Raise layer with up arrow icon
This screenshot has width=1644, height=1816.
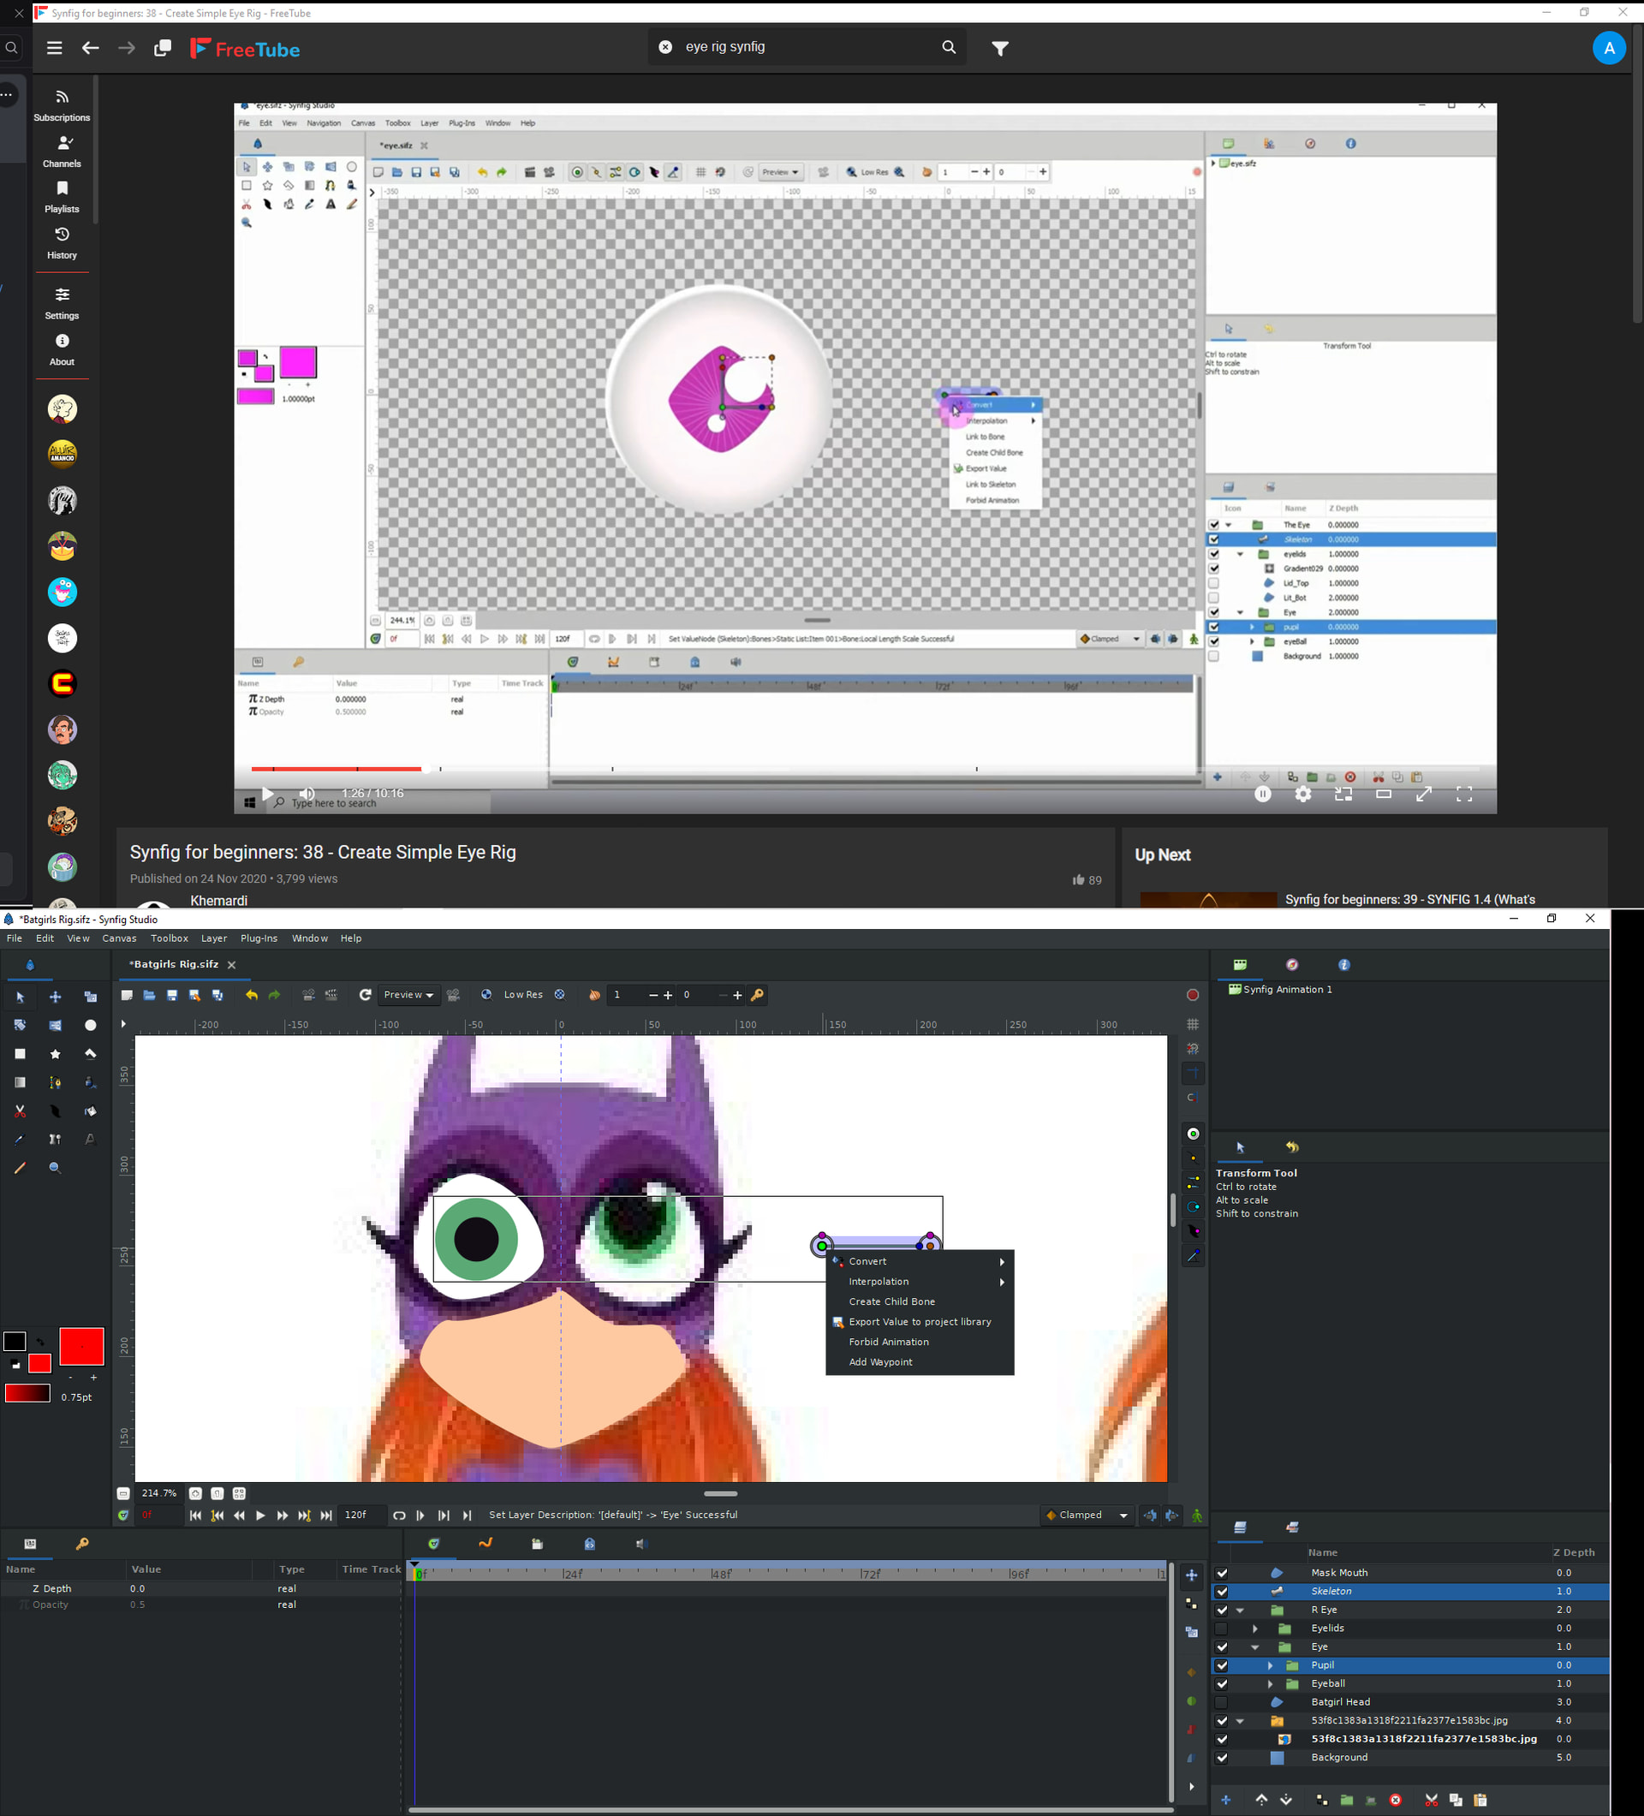tap(1261, 1800)
